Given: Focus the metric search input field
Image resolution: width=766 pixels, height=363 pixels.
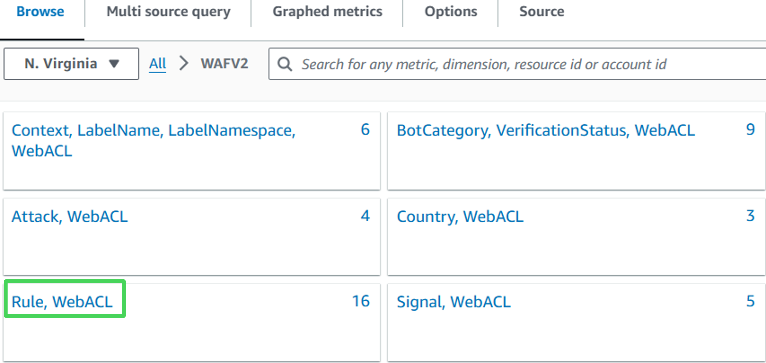Looking at the screenshot, I should coord(506,64).
